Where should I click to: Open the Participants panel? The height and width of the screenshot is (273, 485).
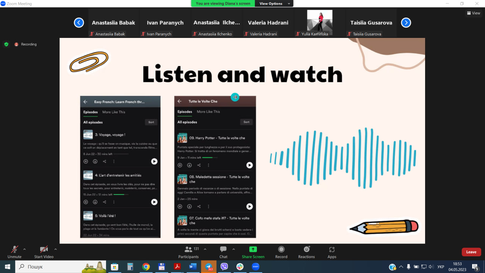click(188, 252)
